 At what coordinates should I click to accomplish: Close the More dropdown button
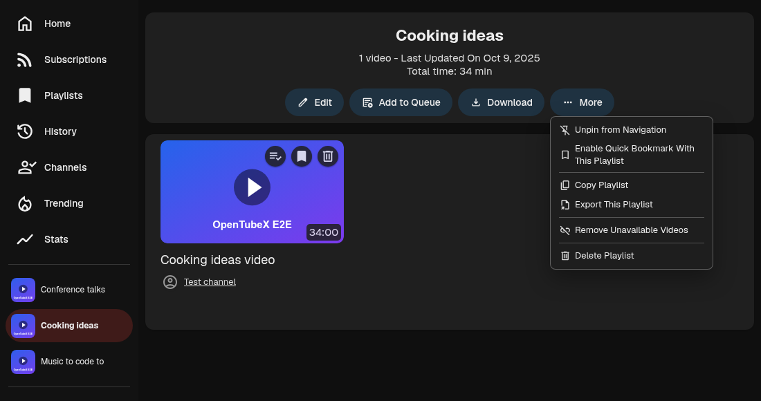point(582,102)
